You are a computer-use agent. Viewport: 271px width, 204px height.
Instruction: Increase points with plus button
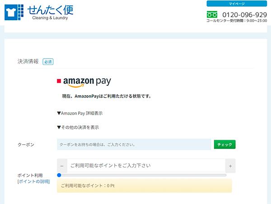click(x=230, y=166)
